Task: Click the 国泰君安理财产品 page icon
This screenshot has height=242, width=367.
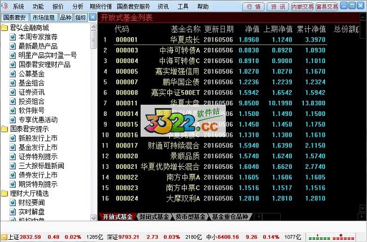Action: pyautogui.click(x=13, y=65)
